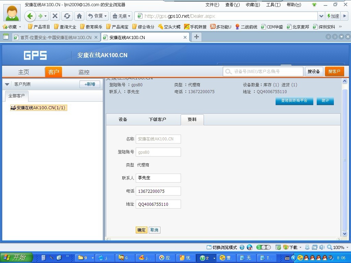Open the 多功能U bookmark
This screenshot has width=351, height=263.
221,27
